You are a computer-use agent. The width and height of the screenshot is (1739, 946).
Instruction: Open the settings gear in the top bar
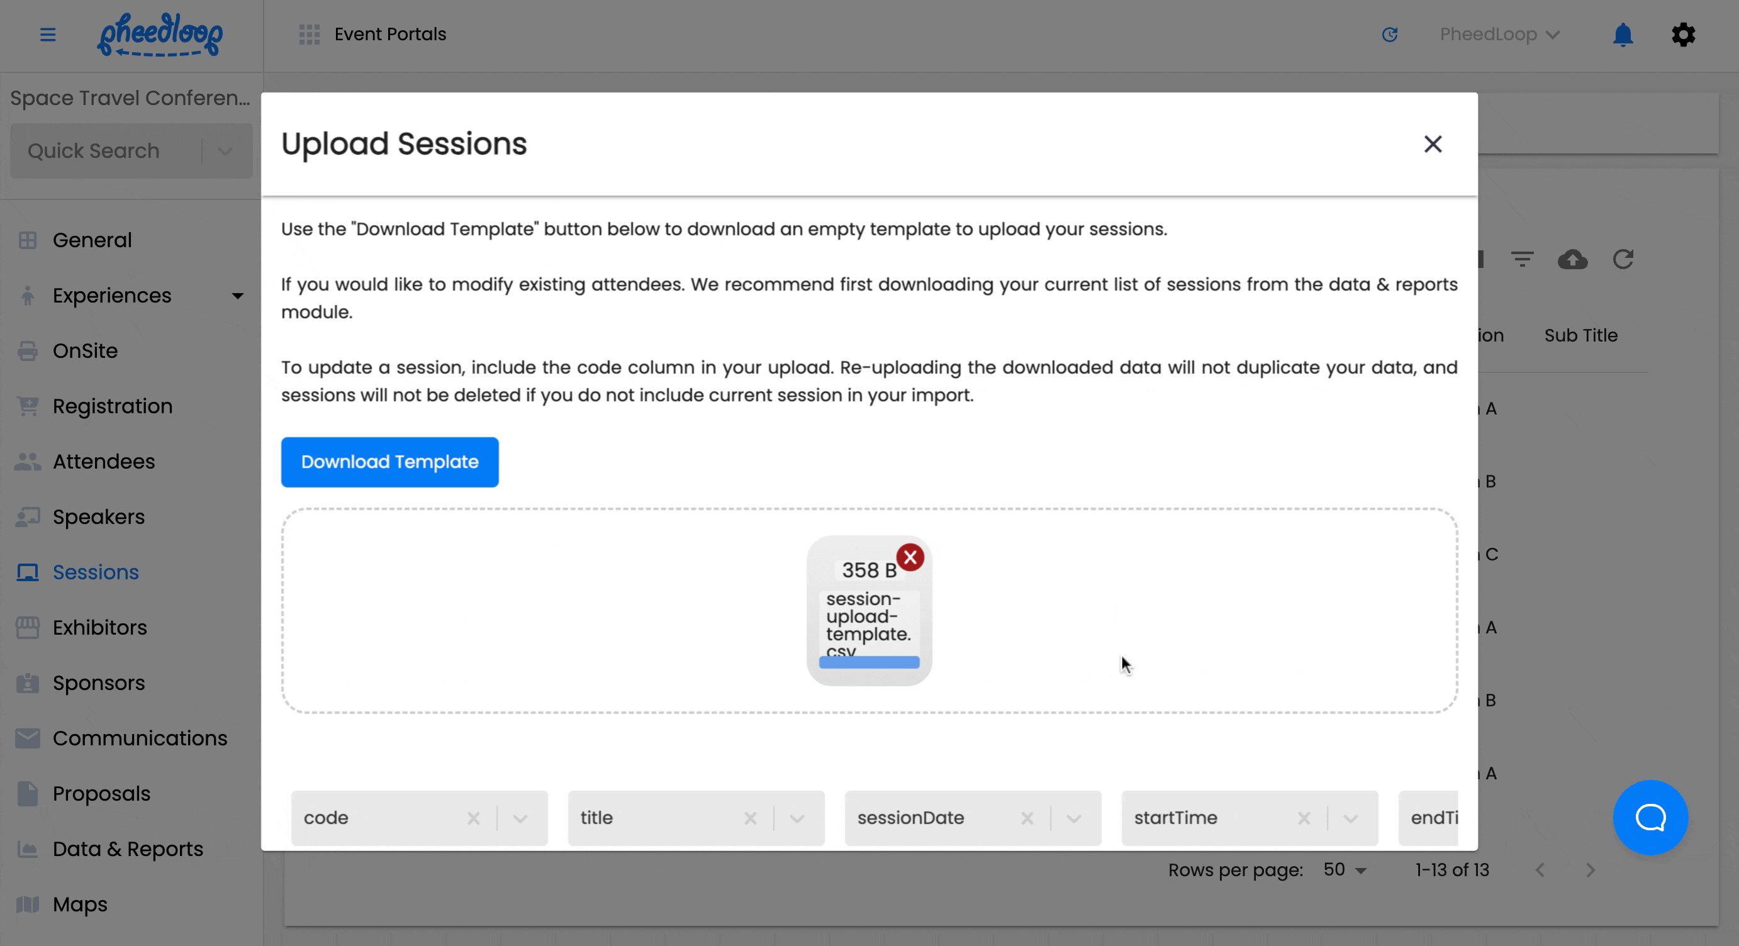pyautogui.click(x=1683, y=35)
